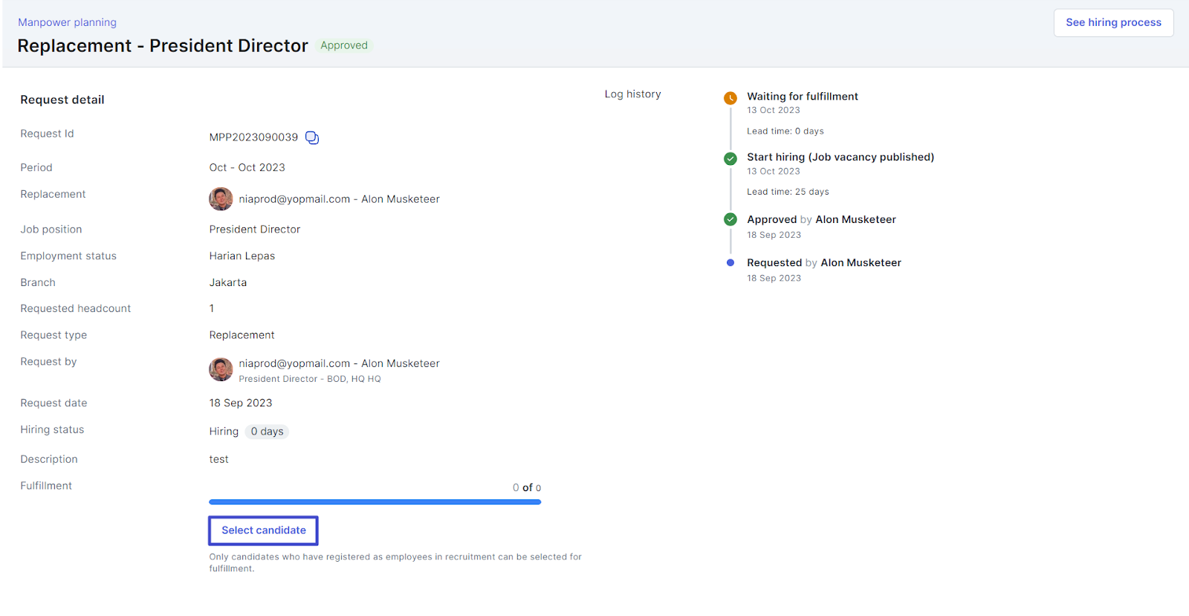Open the Manpower planning breadcrumb
1189x616 pixels.
(67, 22)
